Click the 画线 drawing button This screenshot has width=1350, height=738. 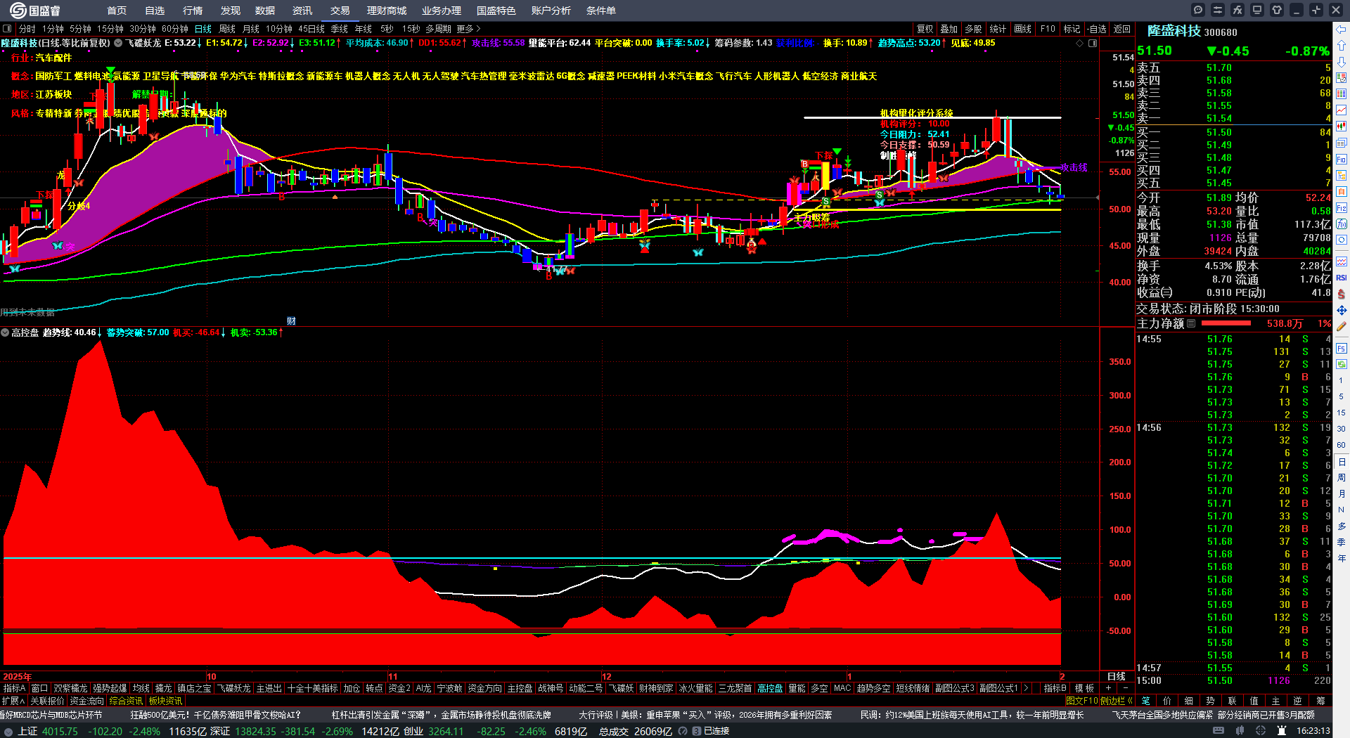point(1023,29)
